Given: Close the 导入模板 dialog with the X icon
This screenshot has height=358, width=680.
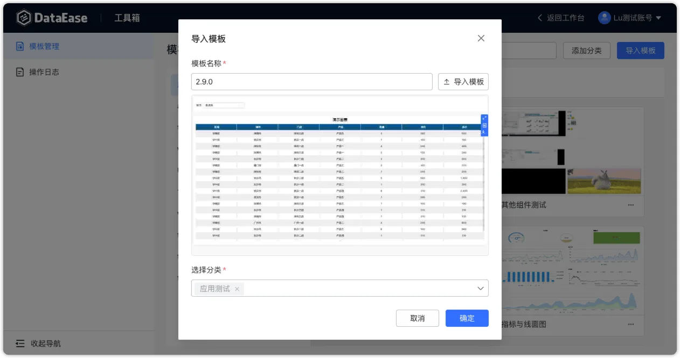Looking at the screenshot, I should 481,38.
